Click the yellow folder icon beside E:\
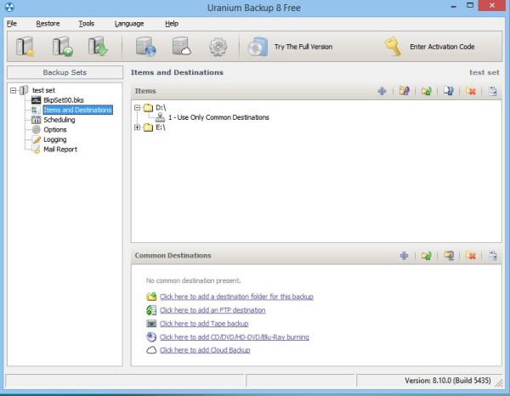510x396 pixels. pos(148,127)
